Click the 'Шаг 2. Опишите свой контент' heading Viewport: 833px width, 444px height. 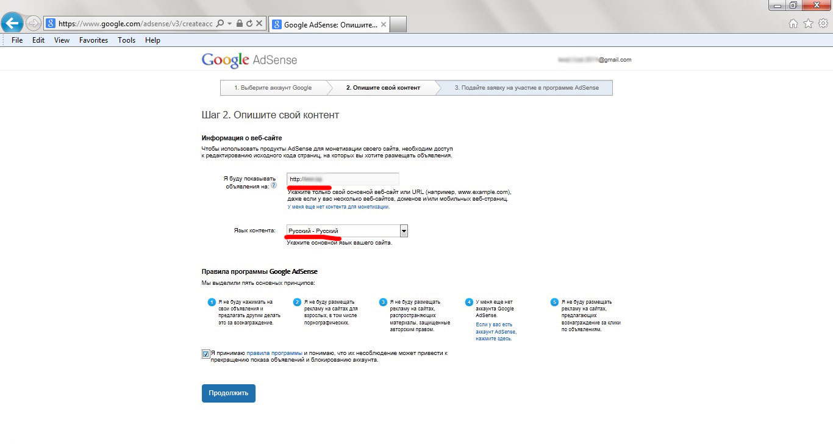[x=270, y=115]
